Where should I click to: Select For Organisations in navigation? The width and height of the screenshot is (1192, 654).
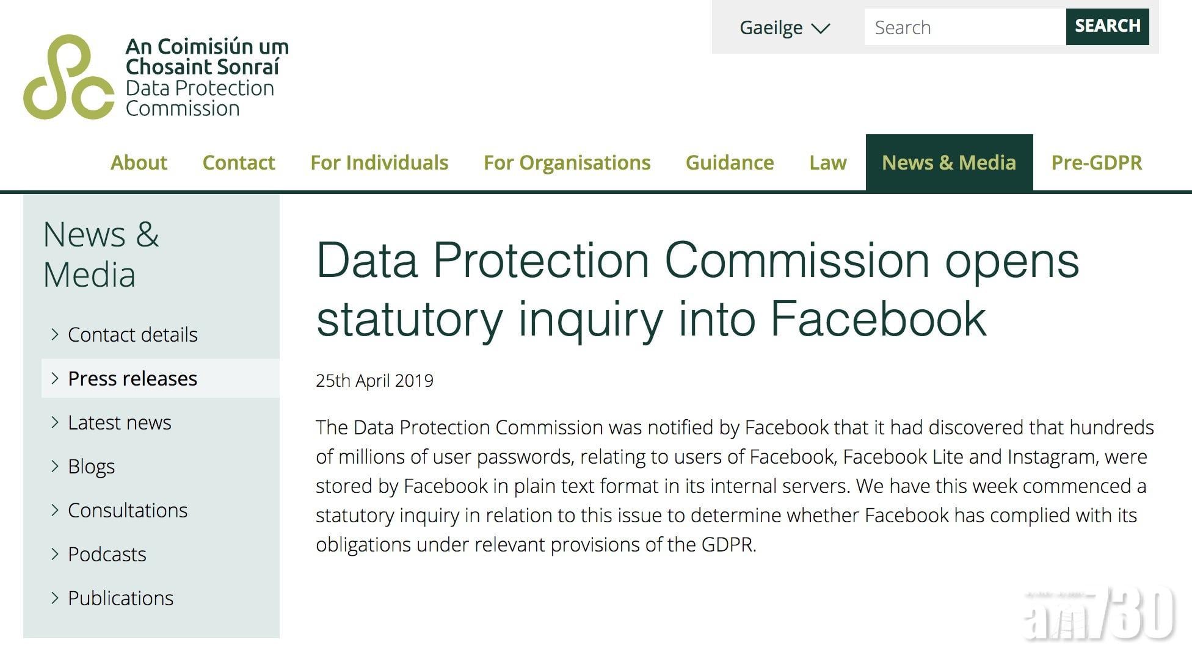click(x=567, y=162)
